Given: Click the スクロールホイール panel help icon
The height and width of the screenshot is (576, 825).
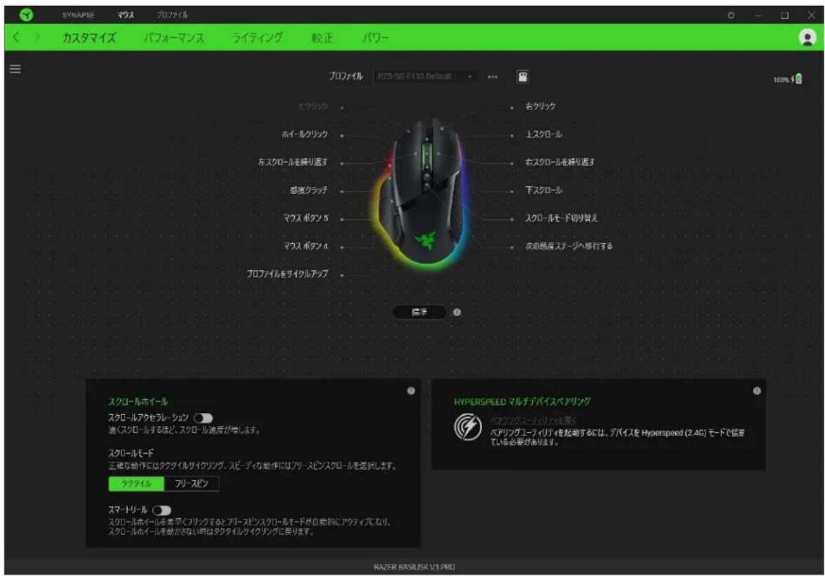Looking at the screenshot, I should point(410,391).
